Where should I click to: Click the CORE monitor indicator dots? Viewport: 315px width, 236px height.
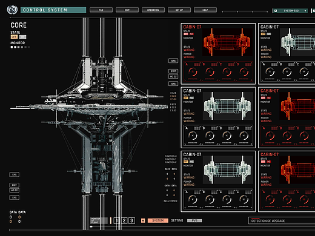click(20, 47)
